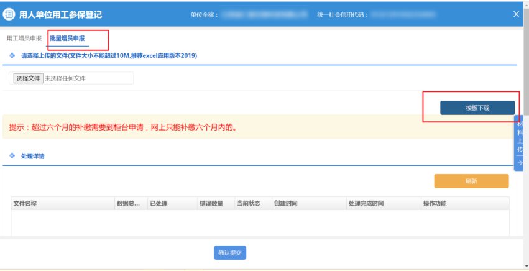Select the 创建时间 column header
The image size is (529, 271).
tap(286, 203)
